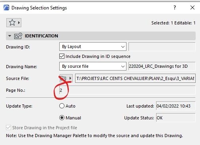Click the Identification panel header
Screen dimensions: 200x145
(x=101, y=36)
